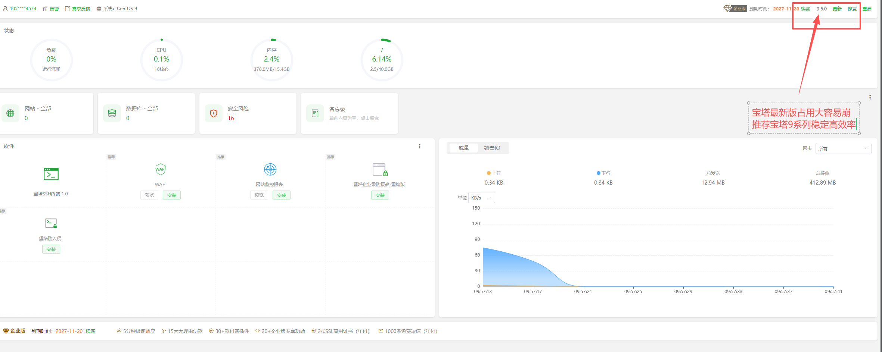Click the WAF shield icon
Viewport: 882px width, 352px height.
point(160,169)
